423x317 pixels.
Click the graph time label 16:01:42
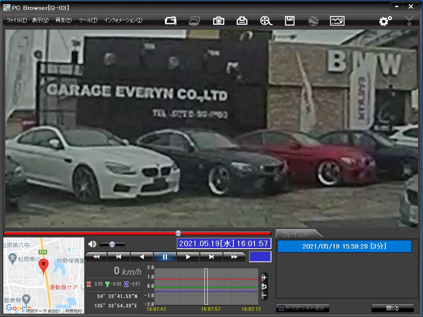tap(156, 309)
